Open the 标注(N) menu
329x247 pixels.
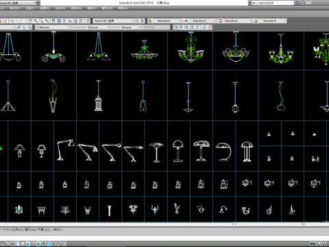[60, 8]
